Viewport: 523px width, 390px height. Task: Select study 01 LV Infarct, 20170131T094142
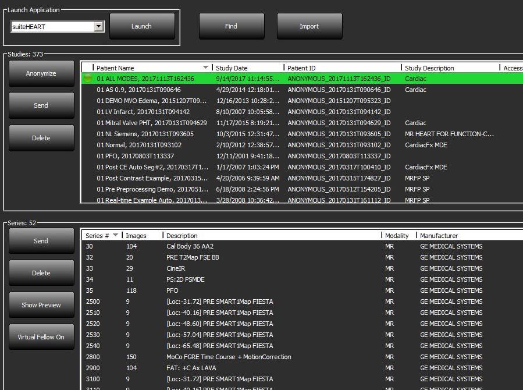point(302,112)
